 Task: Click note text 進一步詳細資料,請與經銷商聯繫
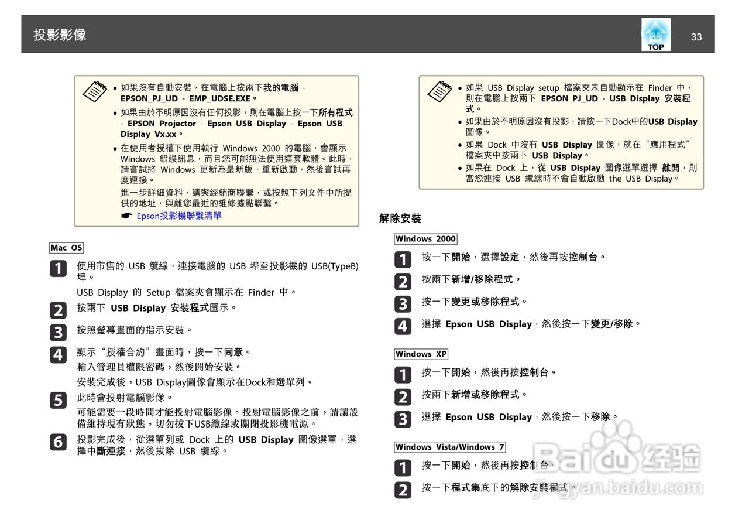point(190,192)
